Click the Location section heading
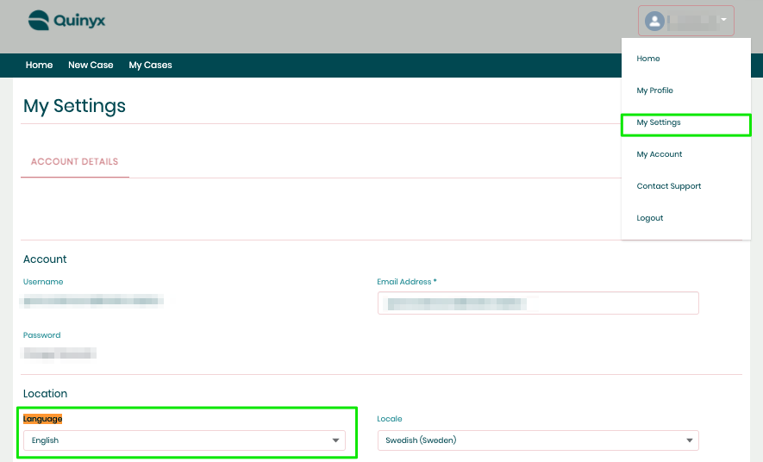This screenshot has width=763, height=462. pos(45,393)
